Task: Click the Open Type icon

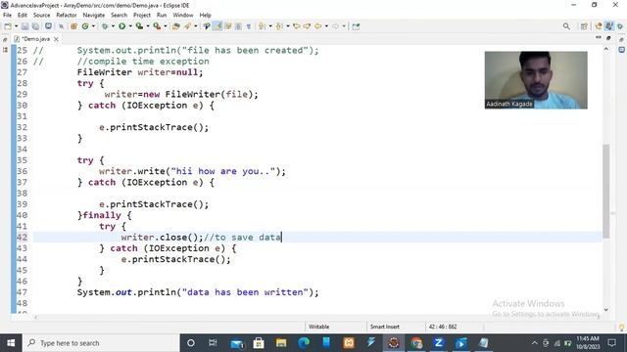Action: (176, 26)
